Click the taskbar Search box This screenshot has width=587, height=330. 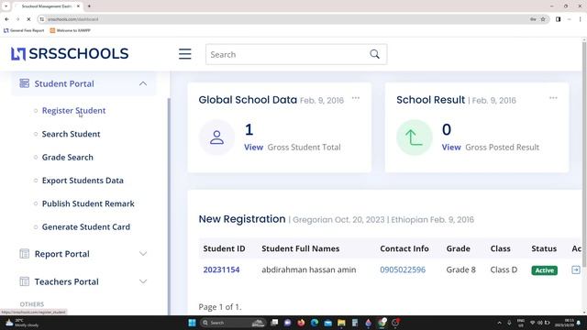click(x=232, y=323)
